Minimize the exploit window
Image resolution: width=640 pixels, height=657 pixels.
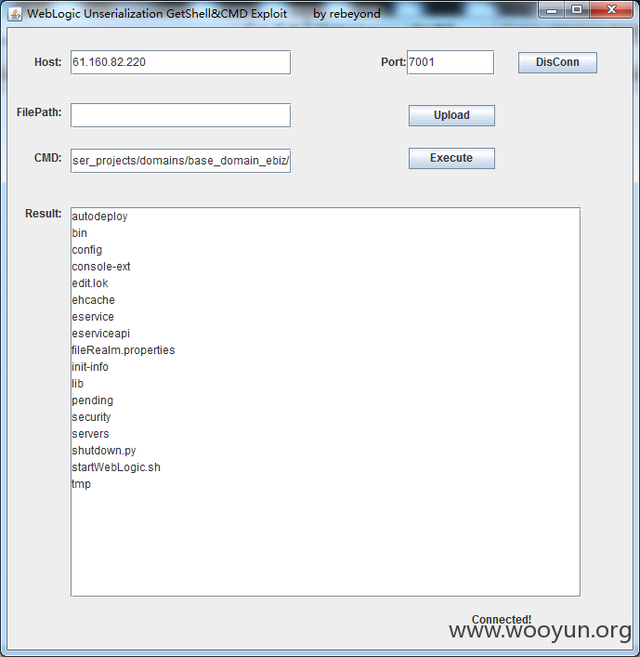pos(552,10)
